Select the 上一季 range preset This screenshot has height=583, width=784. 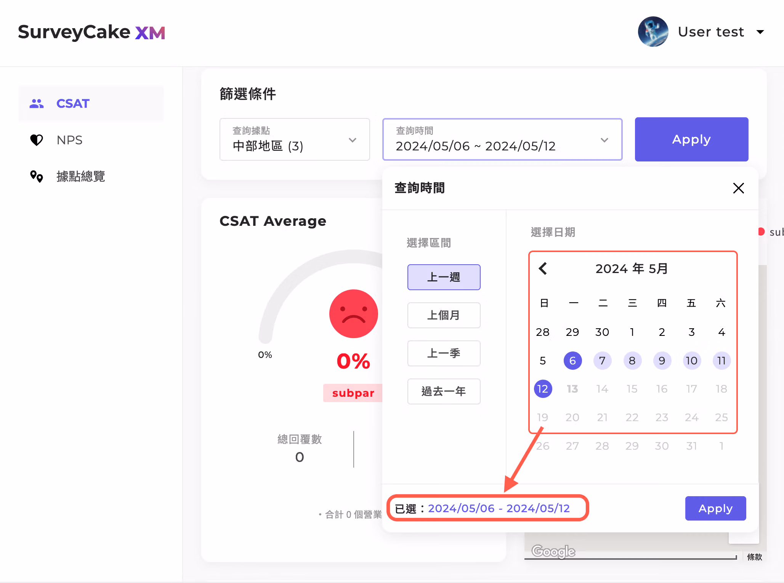pyautogui.click(x=444, y=353)
